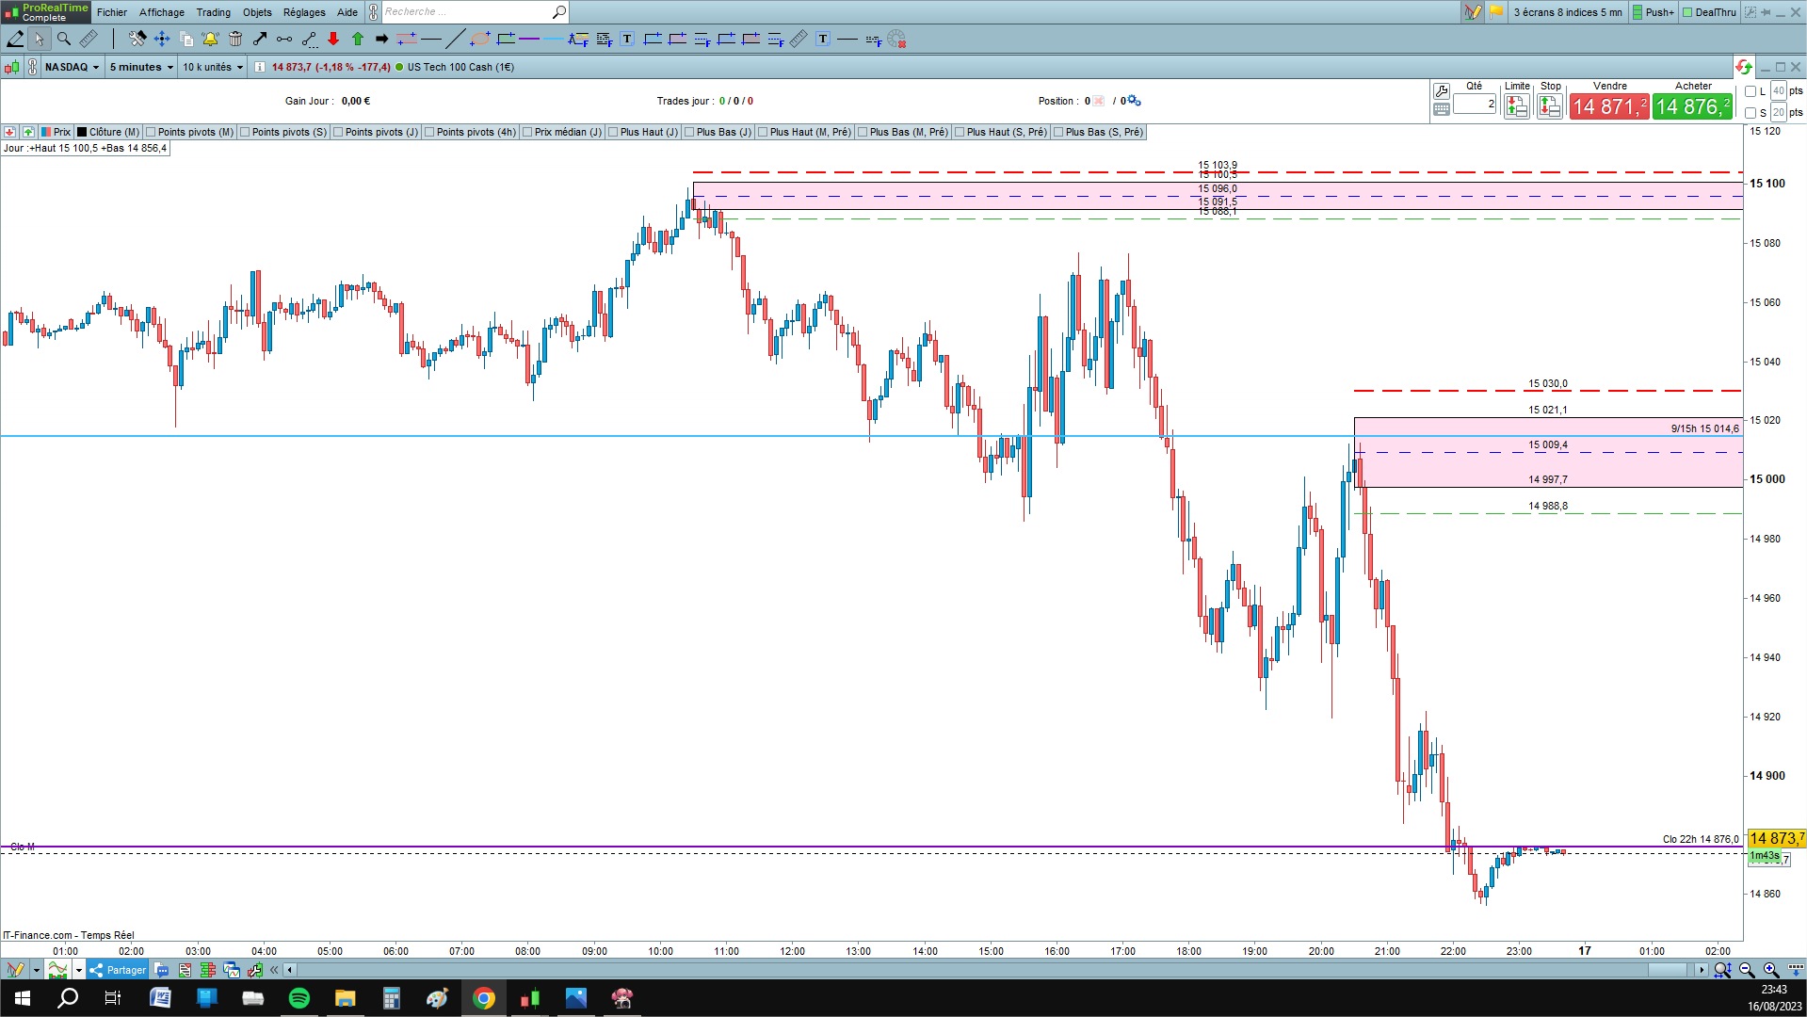Image resolution: width=1807 pixels, height=1017 pixels.
Task: Check the L limit points checkbox
Action: point(1751,91)
